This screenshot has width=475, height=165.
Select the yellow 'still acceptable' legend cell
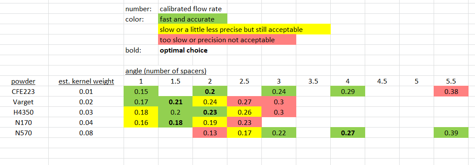point(244,30)
